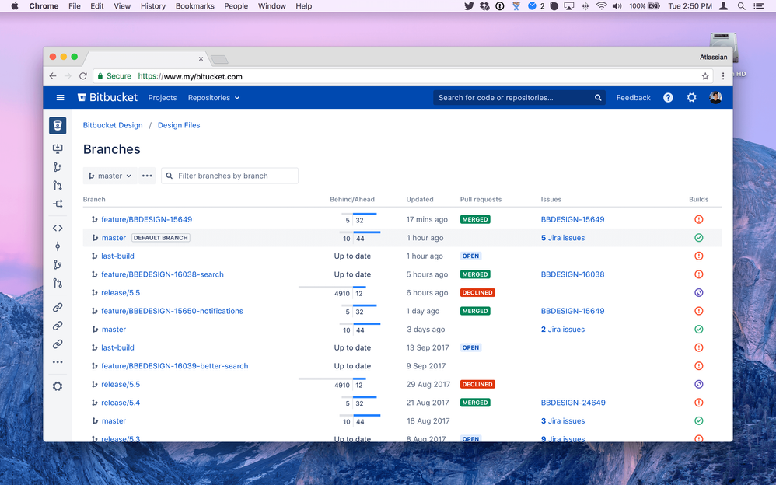Click 'Up to date' on feature/BBEDESIGN-16038-search row

[352, 274]
